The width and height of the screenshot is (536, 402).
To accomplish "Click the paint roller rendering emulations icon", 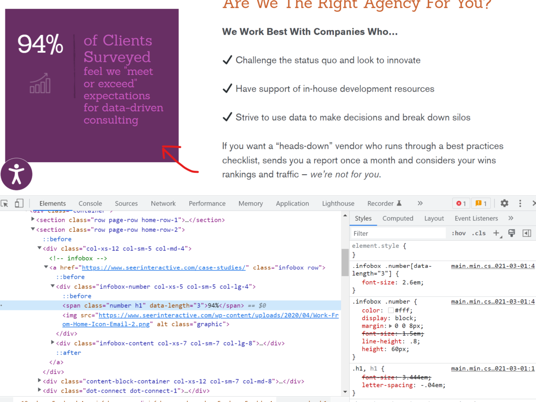I will [511, 233].
